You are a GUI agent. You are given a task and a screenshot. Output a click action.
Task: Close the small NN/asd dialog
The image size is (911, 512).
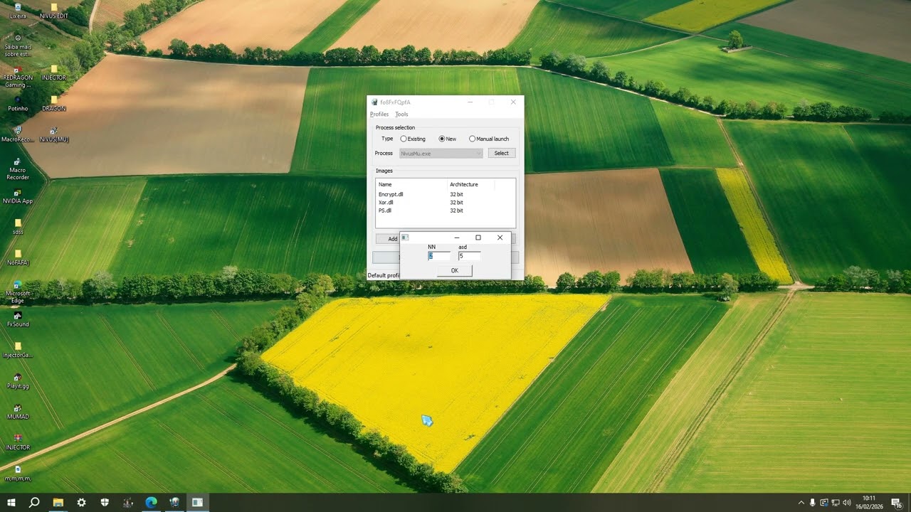pyautogui.click(x=500, y=238)
